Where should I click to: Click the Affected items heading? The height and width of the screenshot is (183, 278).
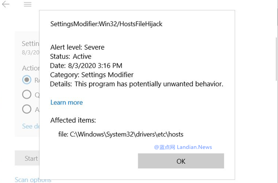(x=73, y=121)
